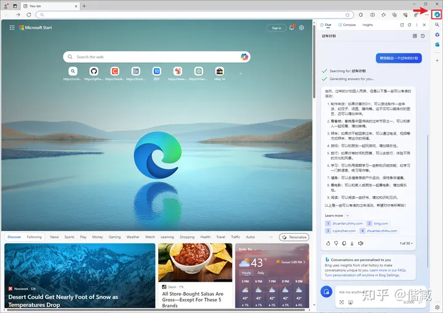Screen dimensions: 443x313
Task: Open notifications bell on Microsoft Start
Action: click(x=292, y=28)
